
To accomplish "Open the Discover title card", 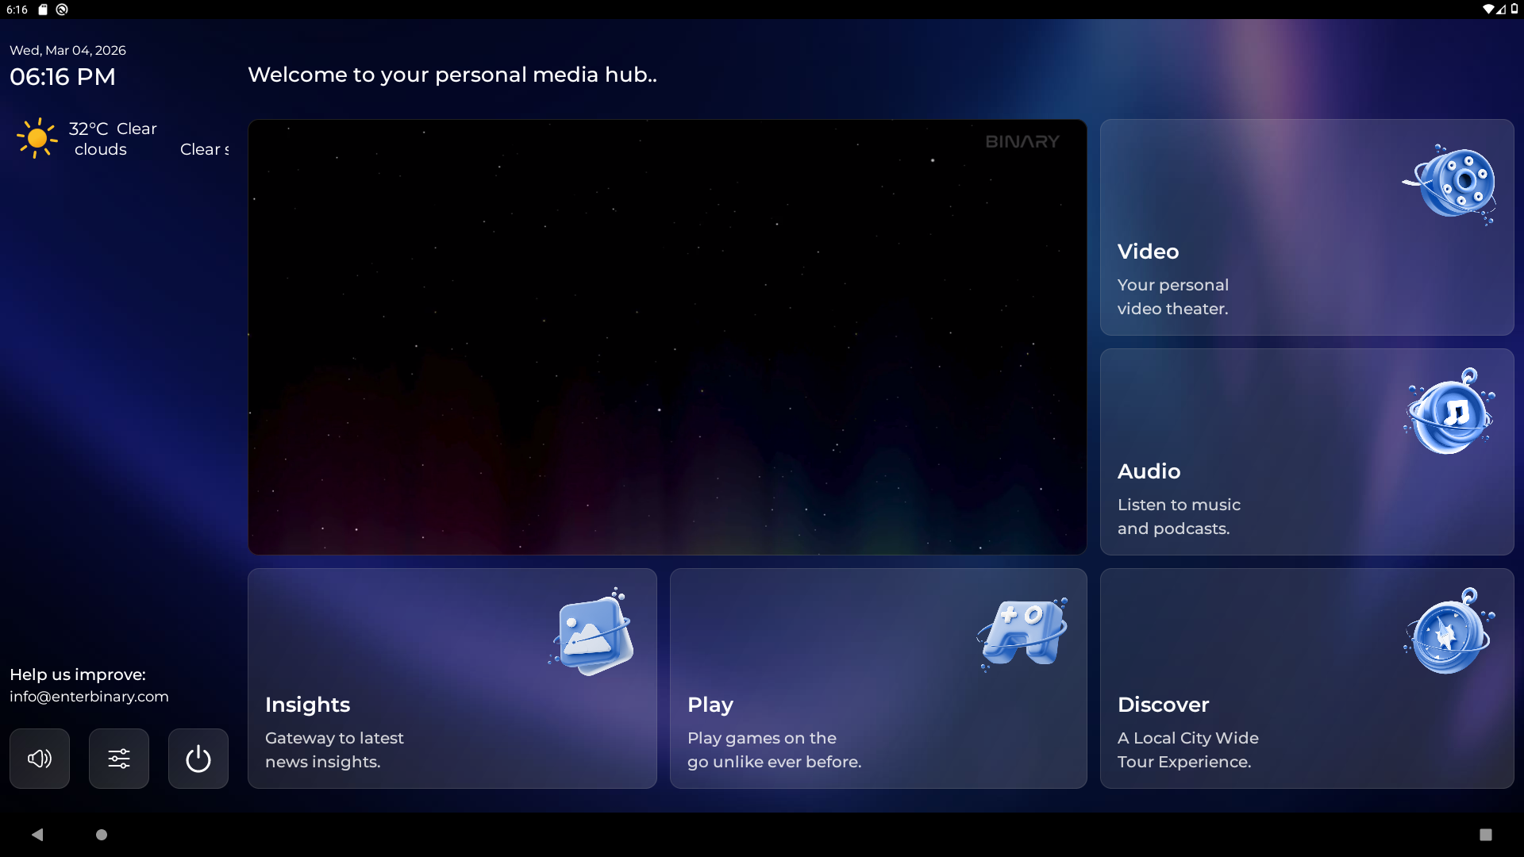I will 1307,678.
